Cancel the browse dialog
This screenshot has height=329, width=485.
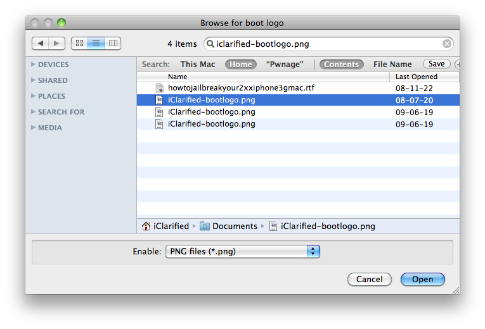(x=370, y=279)
